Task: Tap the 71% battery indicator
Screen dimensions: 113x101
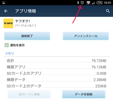Action: (x=99, y=3)
